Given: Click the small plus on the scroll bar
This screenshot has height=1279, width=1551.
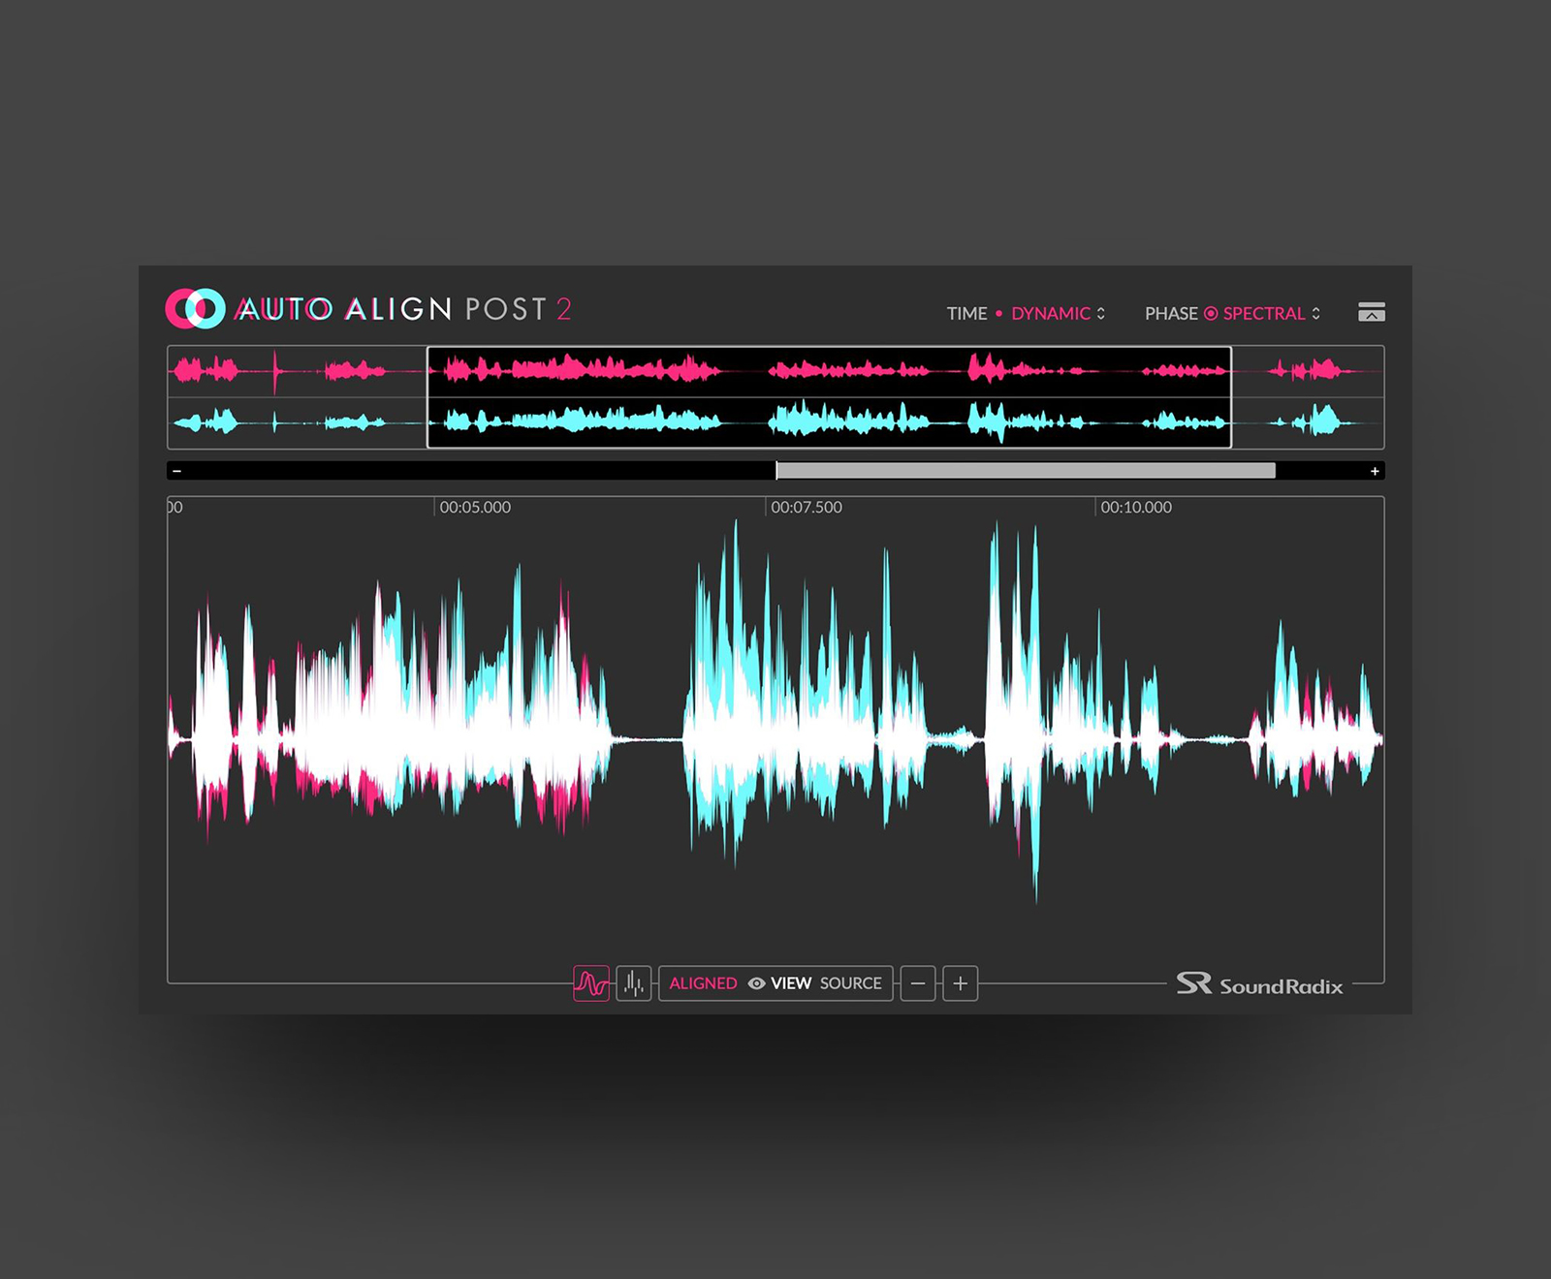Looking at the screenshot, I should (1375, 471).
